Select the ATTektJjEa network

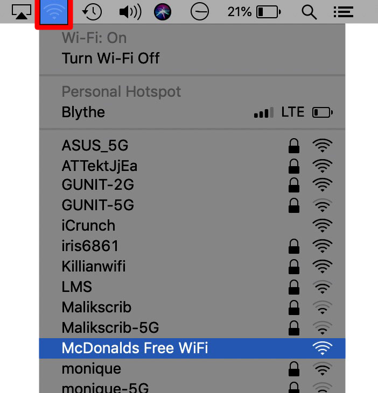click(192, 166)
